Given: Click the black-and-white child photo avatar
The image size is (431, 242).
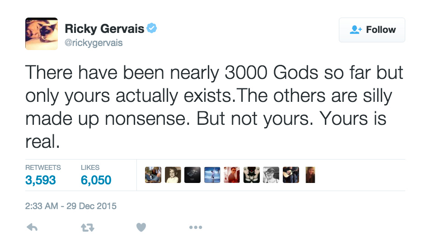Looking at the screenshot, I should 173,175.
